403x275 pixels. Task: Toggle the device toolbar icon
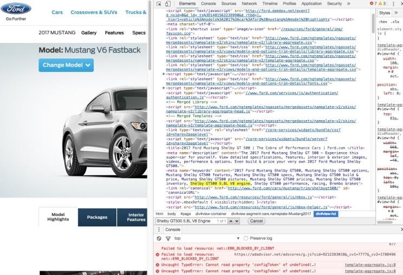168,4
